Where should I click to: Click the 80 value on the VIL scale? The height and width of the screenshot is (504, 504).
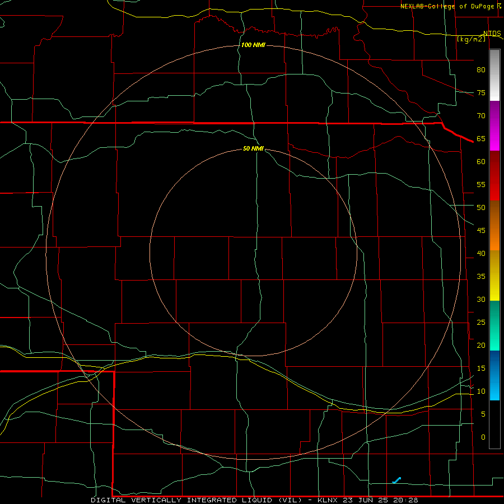[481, 70]
